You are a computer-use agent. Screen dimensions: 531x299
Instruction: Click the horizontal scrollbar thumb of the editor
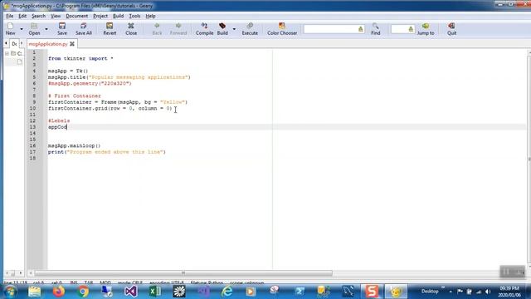(x=183, y=273)
